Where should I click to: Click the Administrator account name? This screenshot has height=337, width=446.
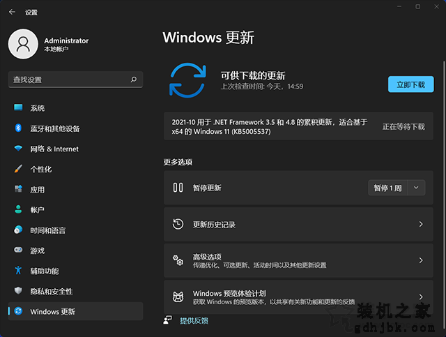tap(66, 40)
